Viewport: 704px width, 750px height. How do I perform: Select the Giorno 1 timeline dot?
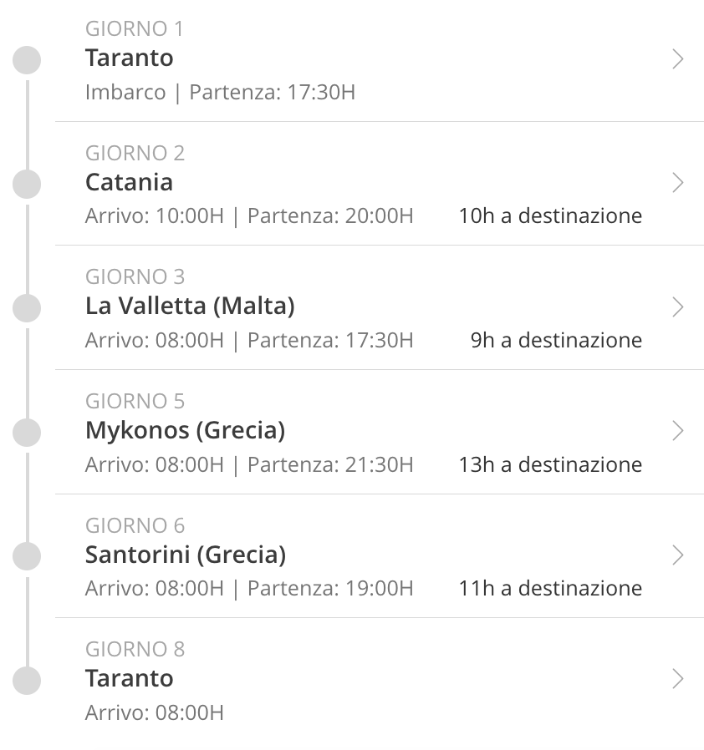point(27,60)
